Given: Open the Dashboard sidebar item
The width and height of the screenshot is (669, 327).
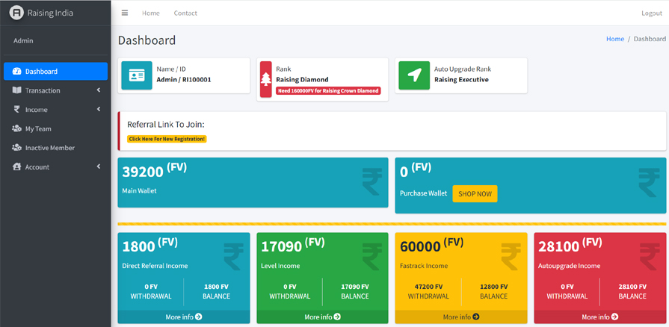Looking at the screenshot, I should click(x=55, y=72).
